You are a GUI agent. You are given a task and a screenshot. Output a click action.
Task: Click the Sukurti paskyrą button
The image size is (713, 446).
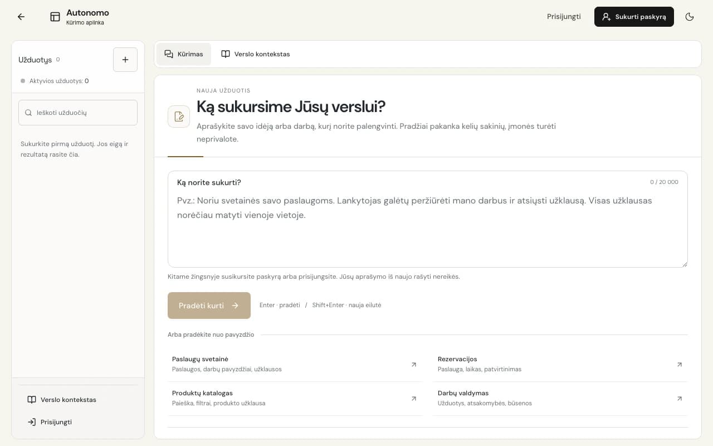[x=634, y=17]
